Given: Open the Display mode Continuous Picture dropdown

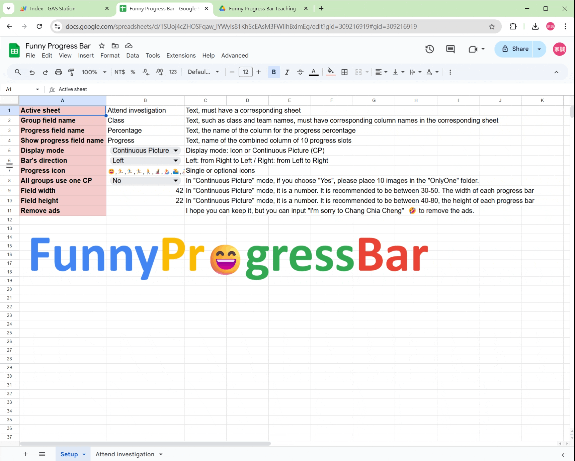Looking at the screenshot, I should [145, 151].
